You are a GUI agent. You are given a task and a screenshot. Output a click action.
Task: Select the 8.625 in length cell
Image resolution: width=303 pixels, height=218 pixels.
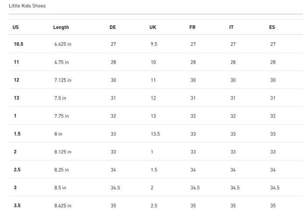coord(63,205)
